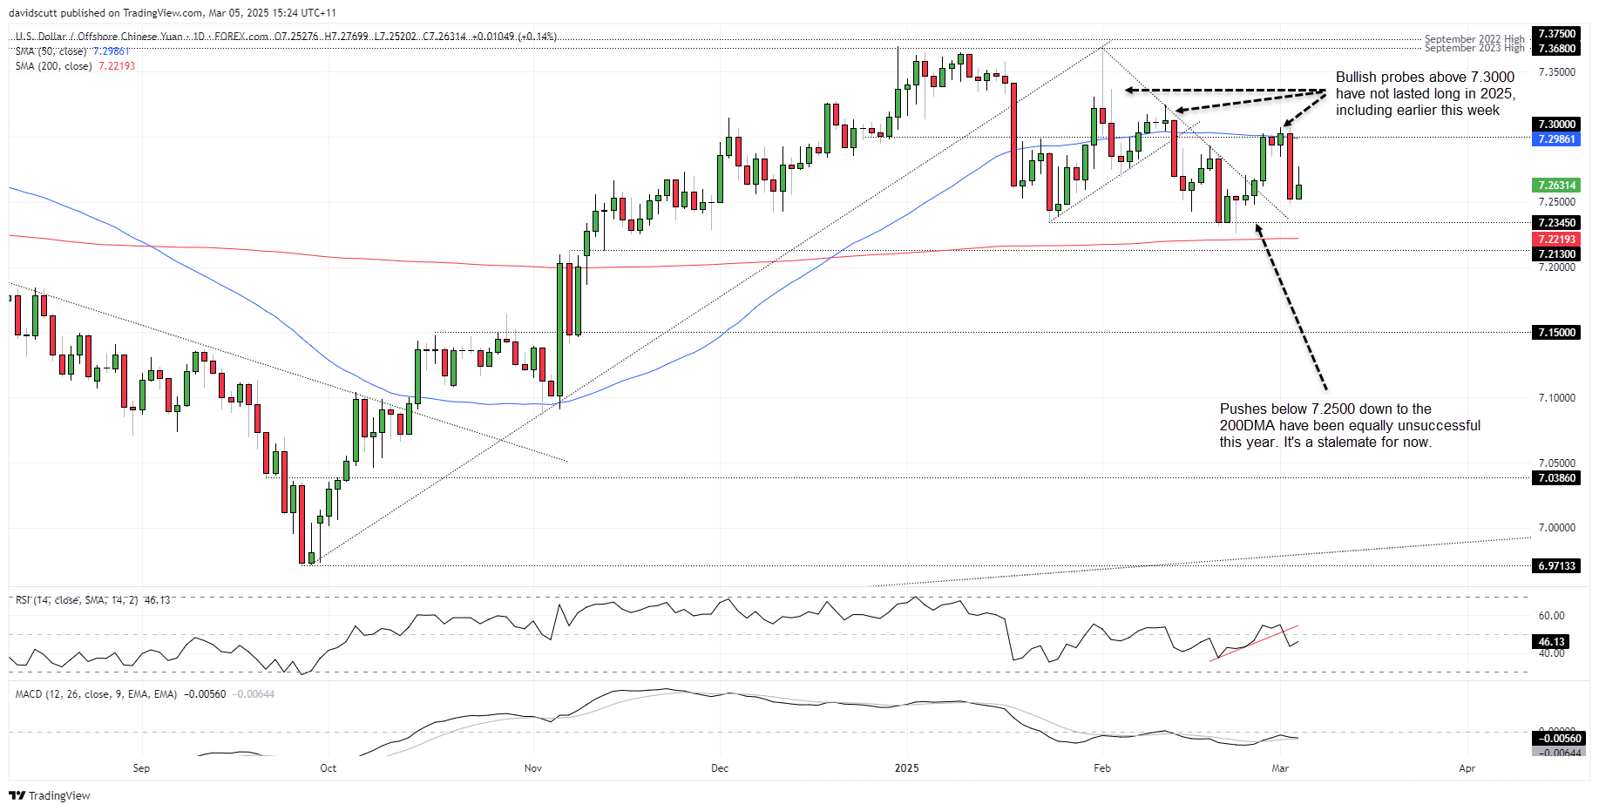Click the 7.00000 axis price tick
Screen dimensions: 1599x811
point(1556,528)
